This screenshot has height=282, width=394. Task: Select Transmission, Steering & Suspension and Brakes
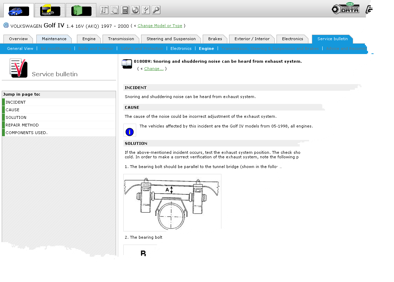click(x=270, y=49)
